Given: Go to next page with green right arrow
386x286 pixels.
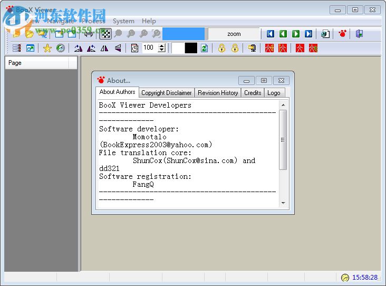Looking at the screenshot, I should point(296,34).
